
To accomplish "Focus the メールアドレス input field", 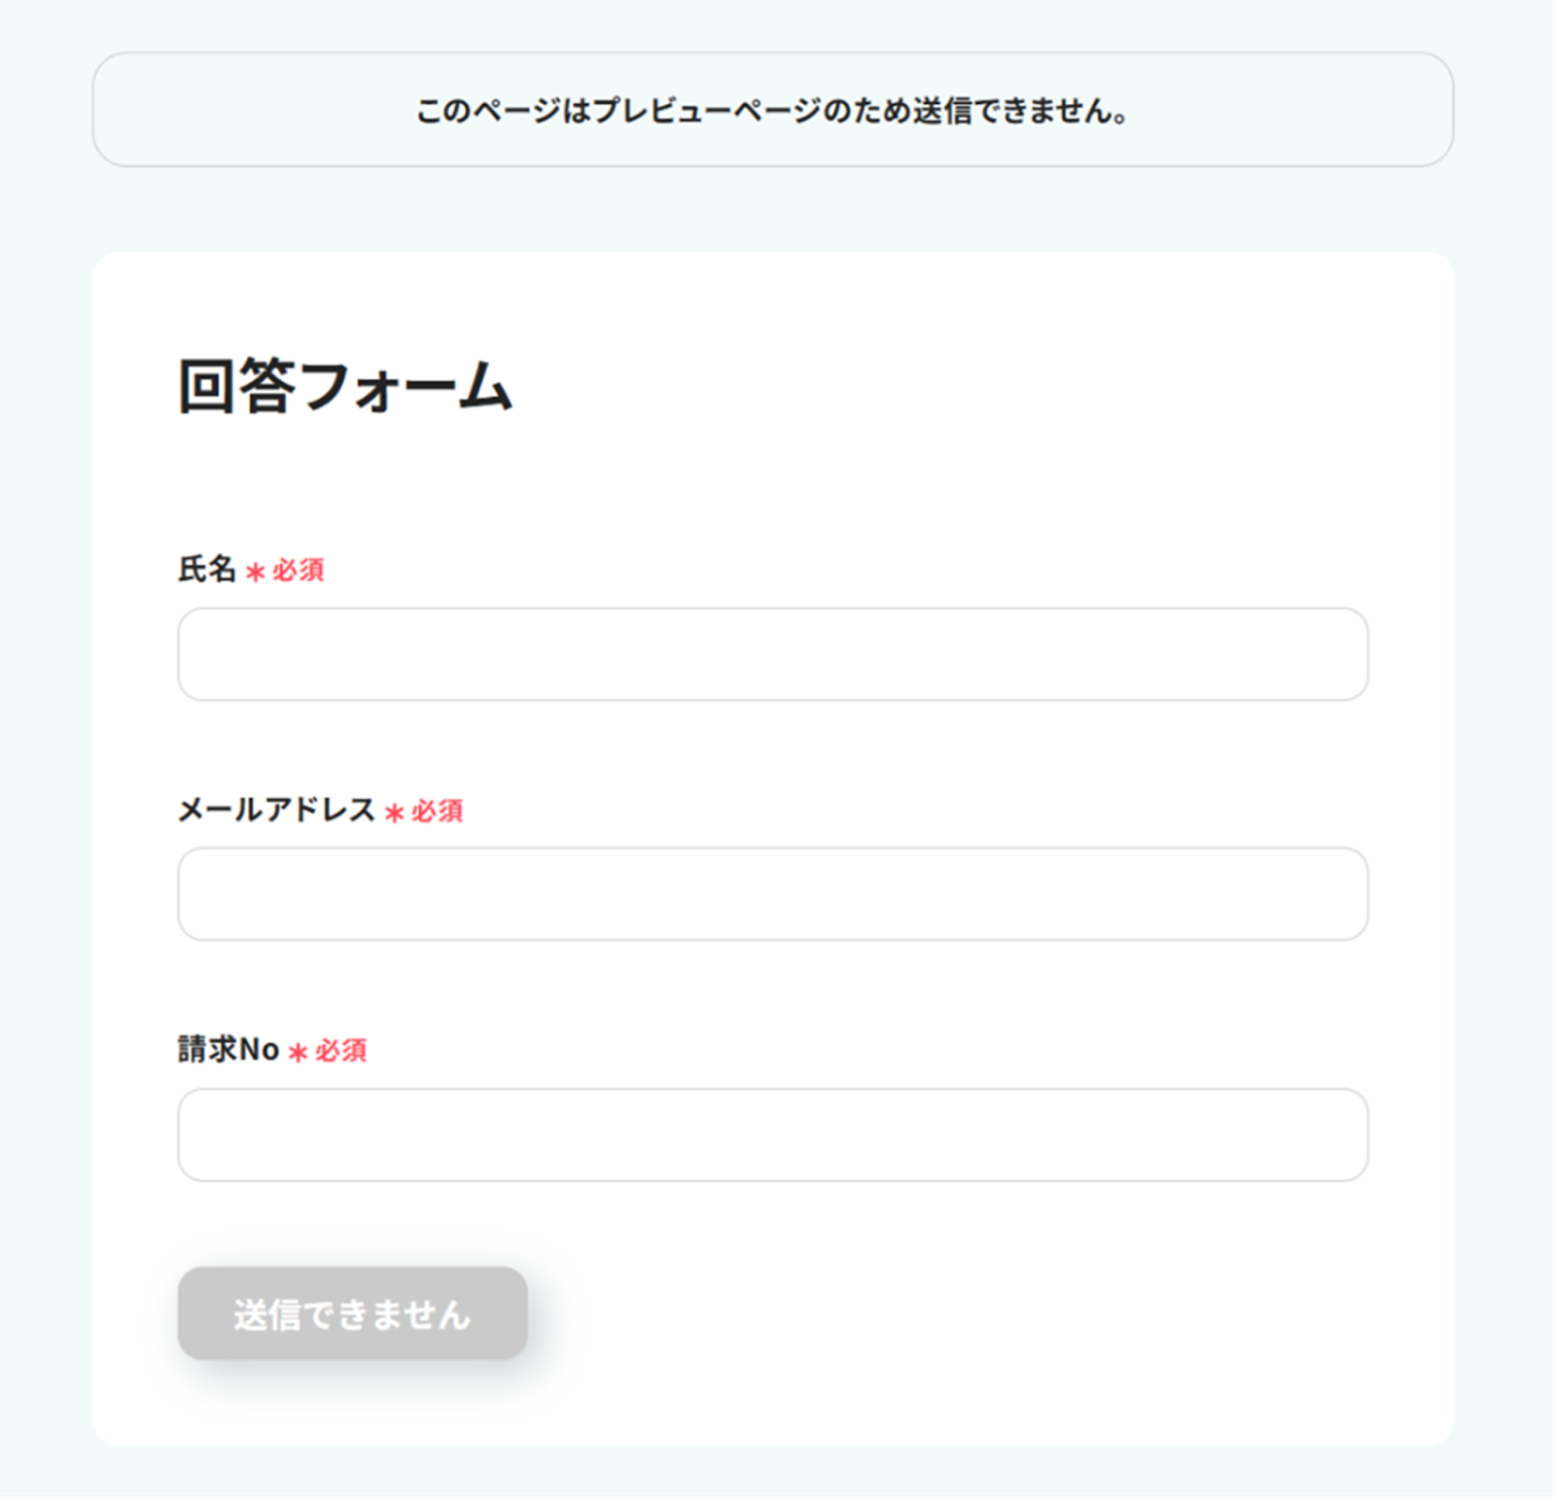I will point(772,894).
